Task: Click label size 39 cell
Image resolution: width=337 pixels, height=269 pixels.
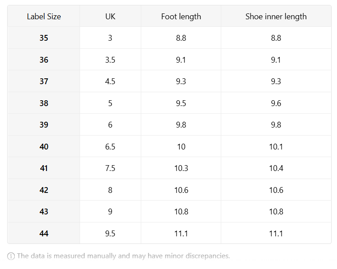Action: (44, 124)
